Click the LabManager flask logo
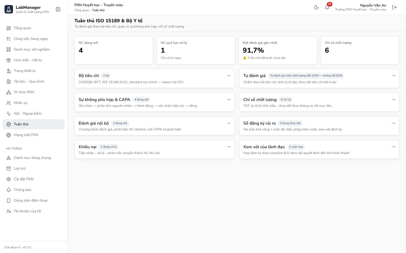The height and width of the screenshot is (253, 406). click(x=9, y=9)
